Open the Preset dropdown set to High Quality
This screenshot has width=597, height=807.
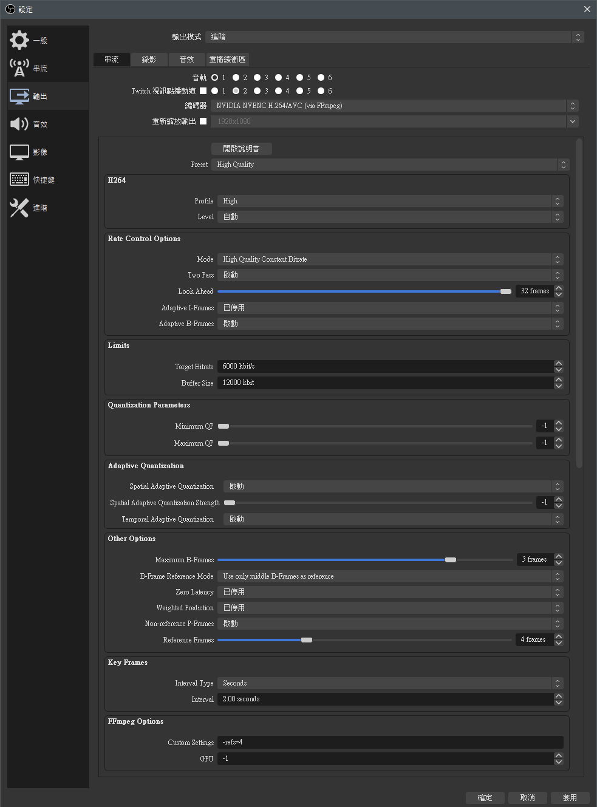[x=390, y=165]
